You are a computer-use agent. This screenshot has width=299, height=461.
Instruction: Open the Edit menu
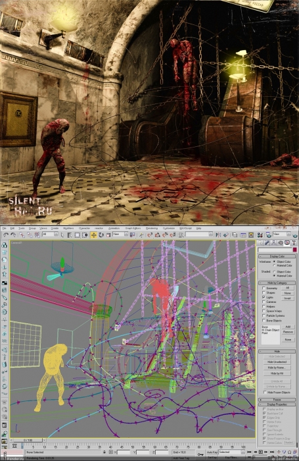point(12,228)
